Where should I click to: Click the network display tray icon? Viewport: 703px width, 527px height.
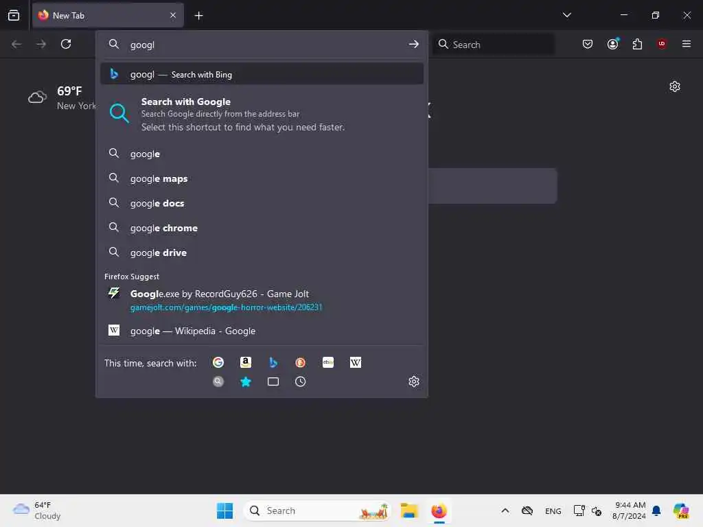tap(579, 511)
